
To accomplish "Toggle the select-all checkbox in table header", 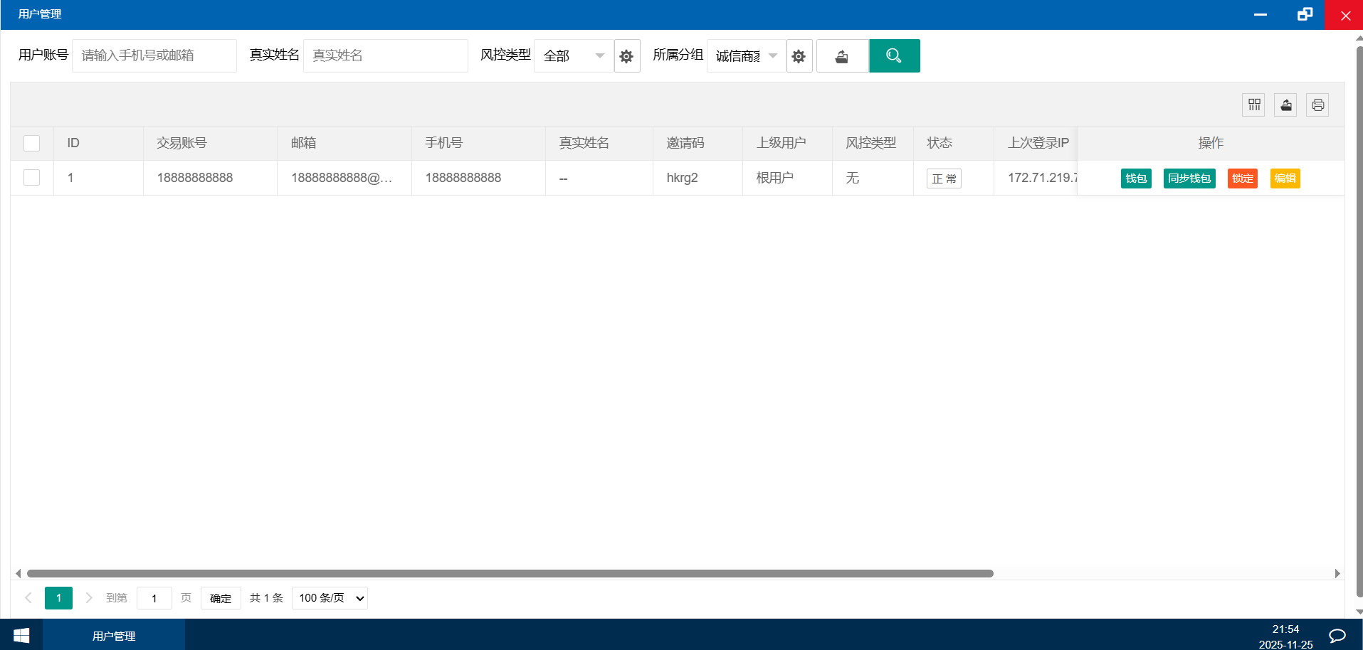I will [x=32, y=143].
